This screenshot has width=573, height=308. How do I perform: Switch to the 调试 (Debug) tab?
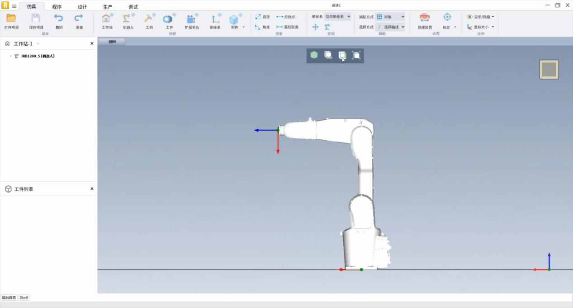133,7
